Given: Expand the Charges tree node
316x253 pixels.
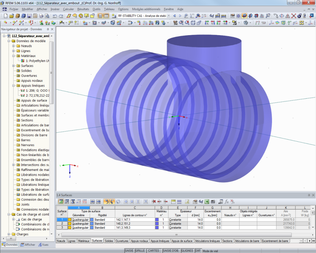Looking at the screenshot, I should [x=9, y=234].
